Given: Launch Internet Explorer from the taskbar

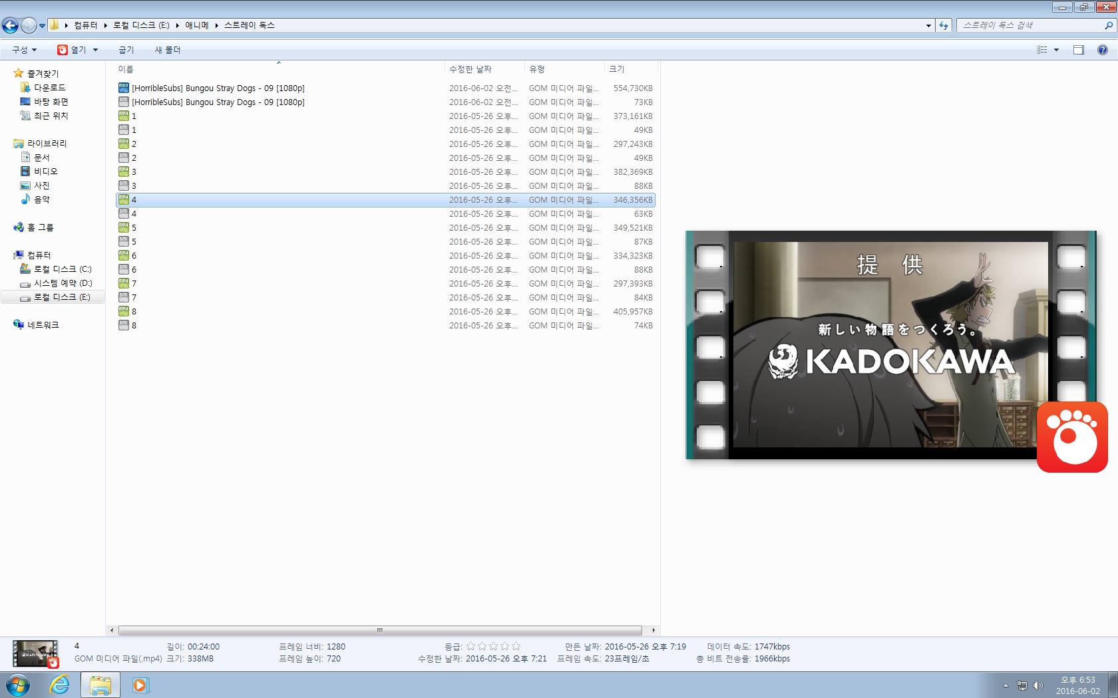Looking at the screenshot, I should pyautogui.click(x=60, y=685).
